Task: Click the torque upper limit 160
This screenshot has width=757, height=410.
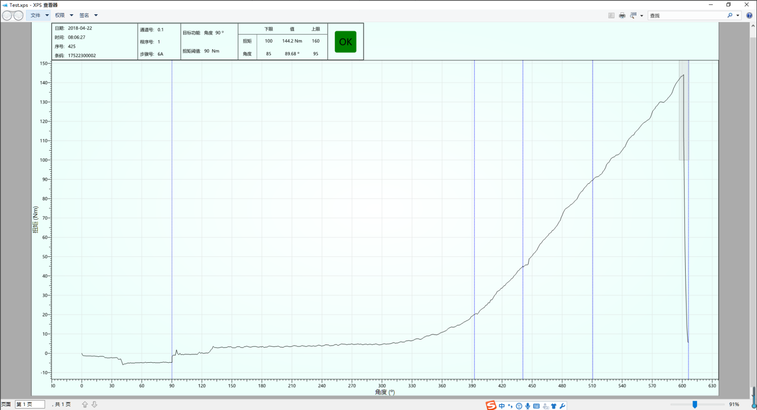Action: pyautogui.click(x=315, y=41)
